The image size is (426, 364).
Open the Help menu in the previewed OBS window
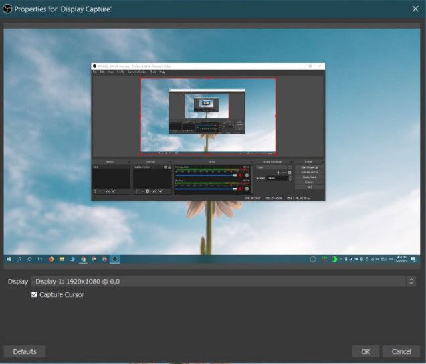pyautogui.click(x=163, y=72)
